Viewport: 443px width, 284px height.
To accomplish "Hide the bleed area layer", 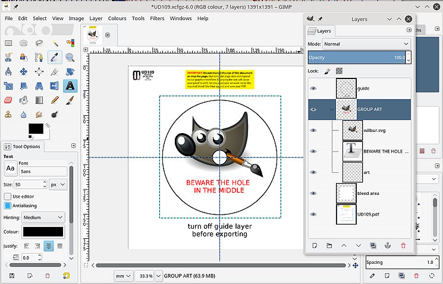I will pyautogui.click(x=313, y=193).
